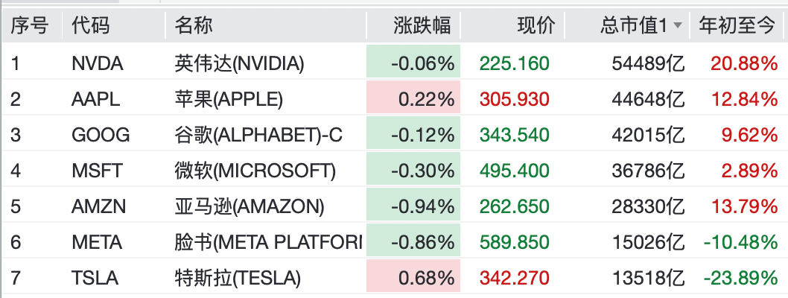Click NVIDIA's green -0.06% change cell
The image size is (788, 298).
(413, 63)
